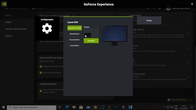Screen dimensions: 196x110
Task: Toggle the Recompensas disponível checkbox
Action: [41, 73]
